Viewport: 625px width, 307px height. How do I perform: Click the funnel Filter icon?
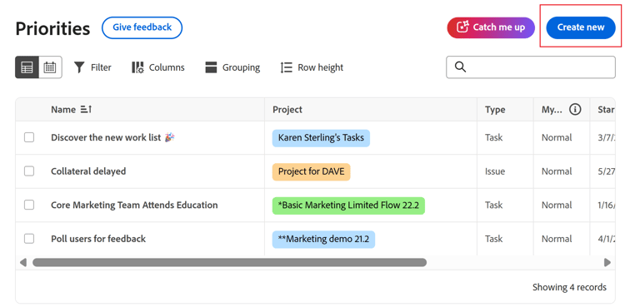point(79,67)
